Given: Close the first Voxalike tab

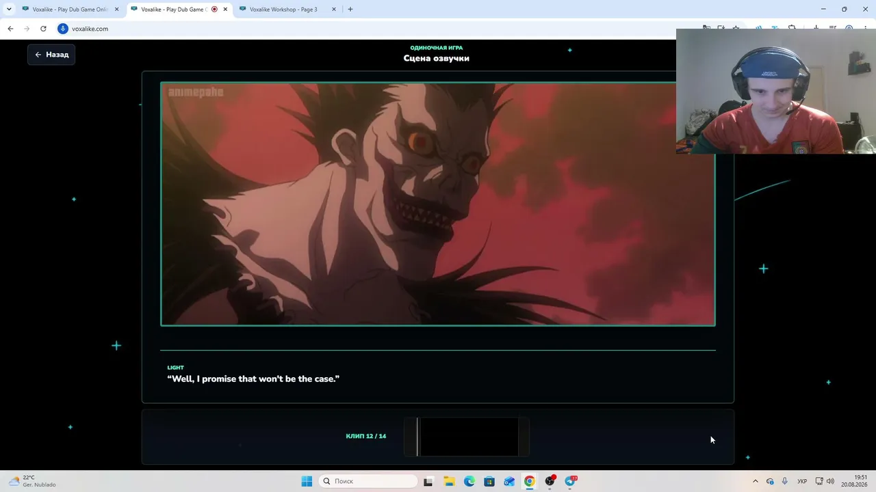Looking at the screenshot, I should tap(116, 10).
